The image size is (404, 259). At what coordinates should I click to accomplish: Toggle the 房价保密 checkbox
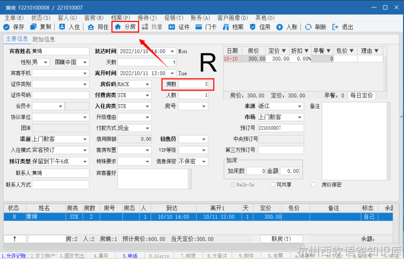(313, 185)
